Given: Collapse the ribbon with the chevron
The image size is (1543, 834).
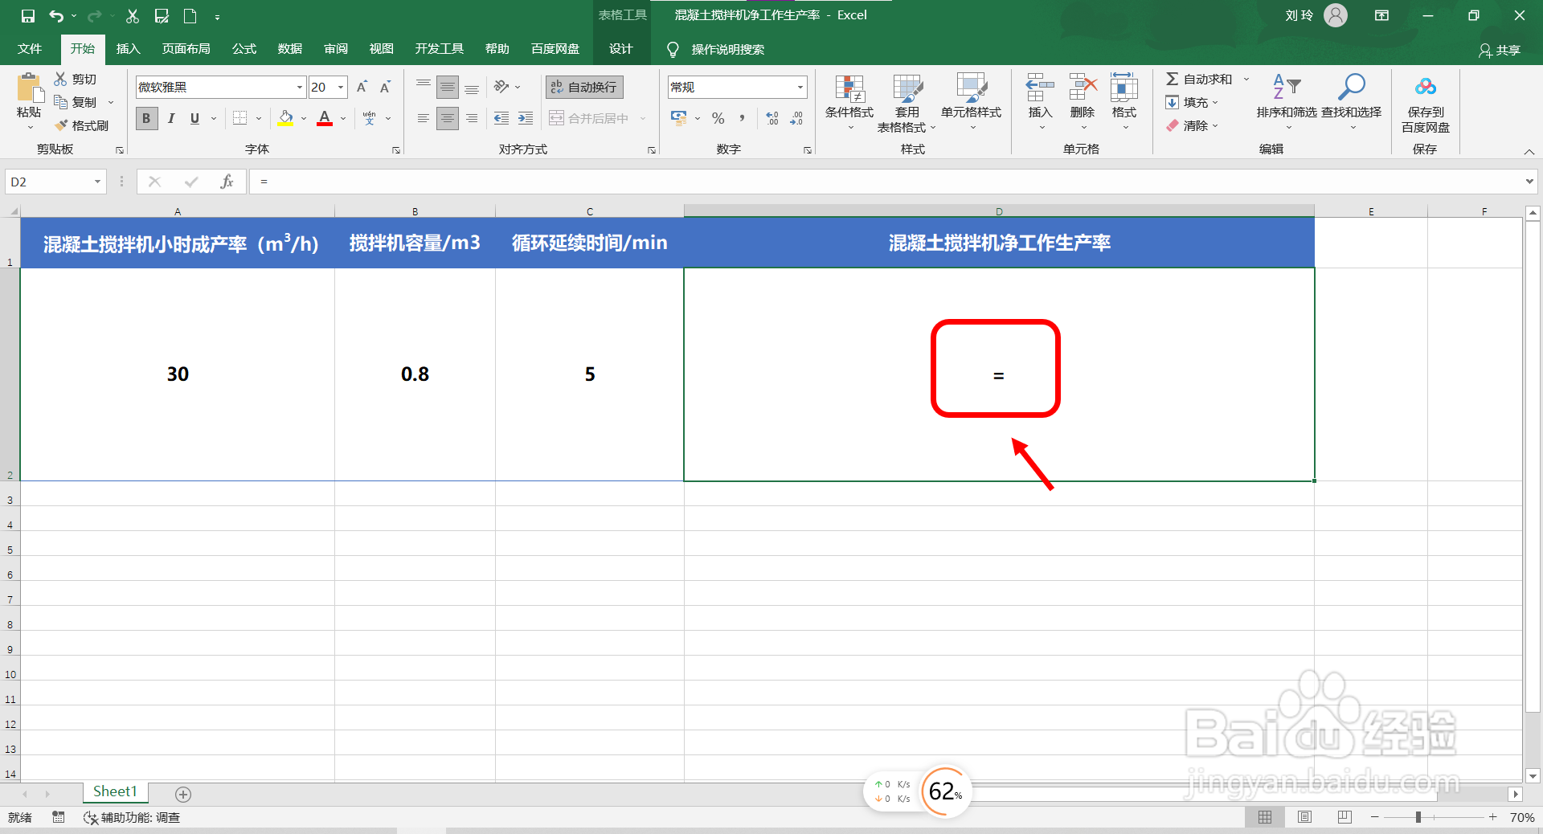Looking at the screenshot, I should tap(1529, 151).
